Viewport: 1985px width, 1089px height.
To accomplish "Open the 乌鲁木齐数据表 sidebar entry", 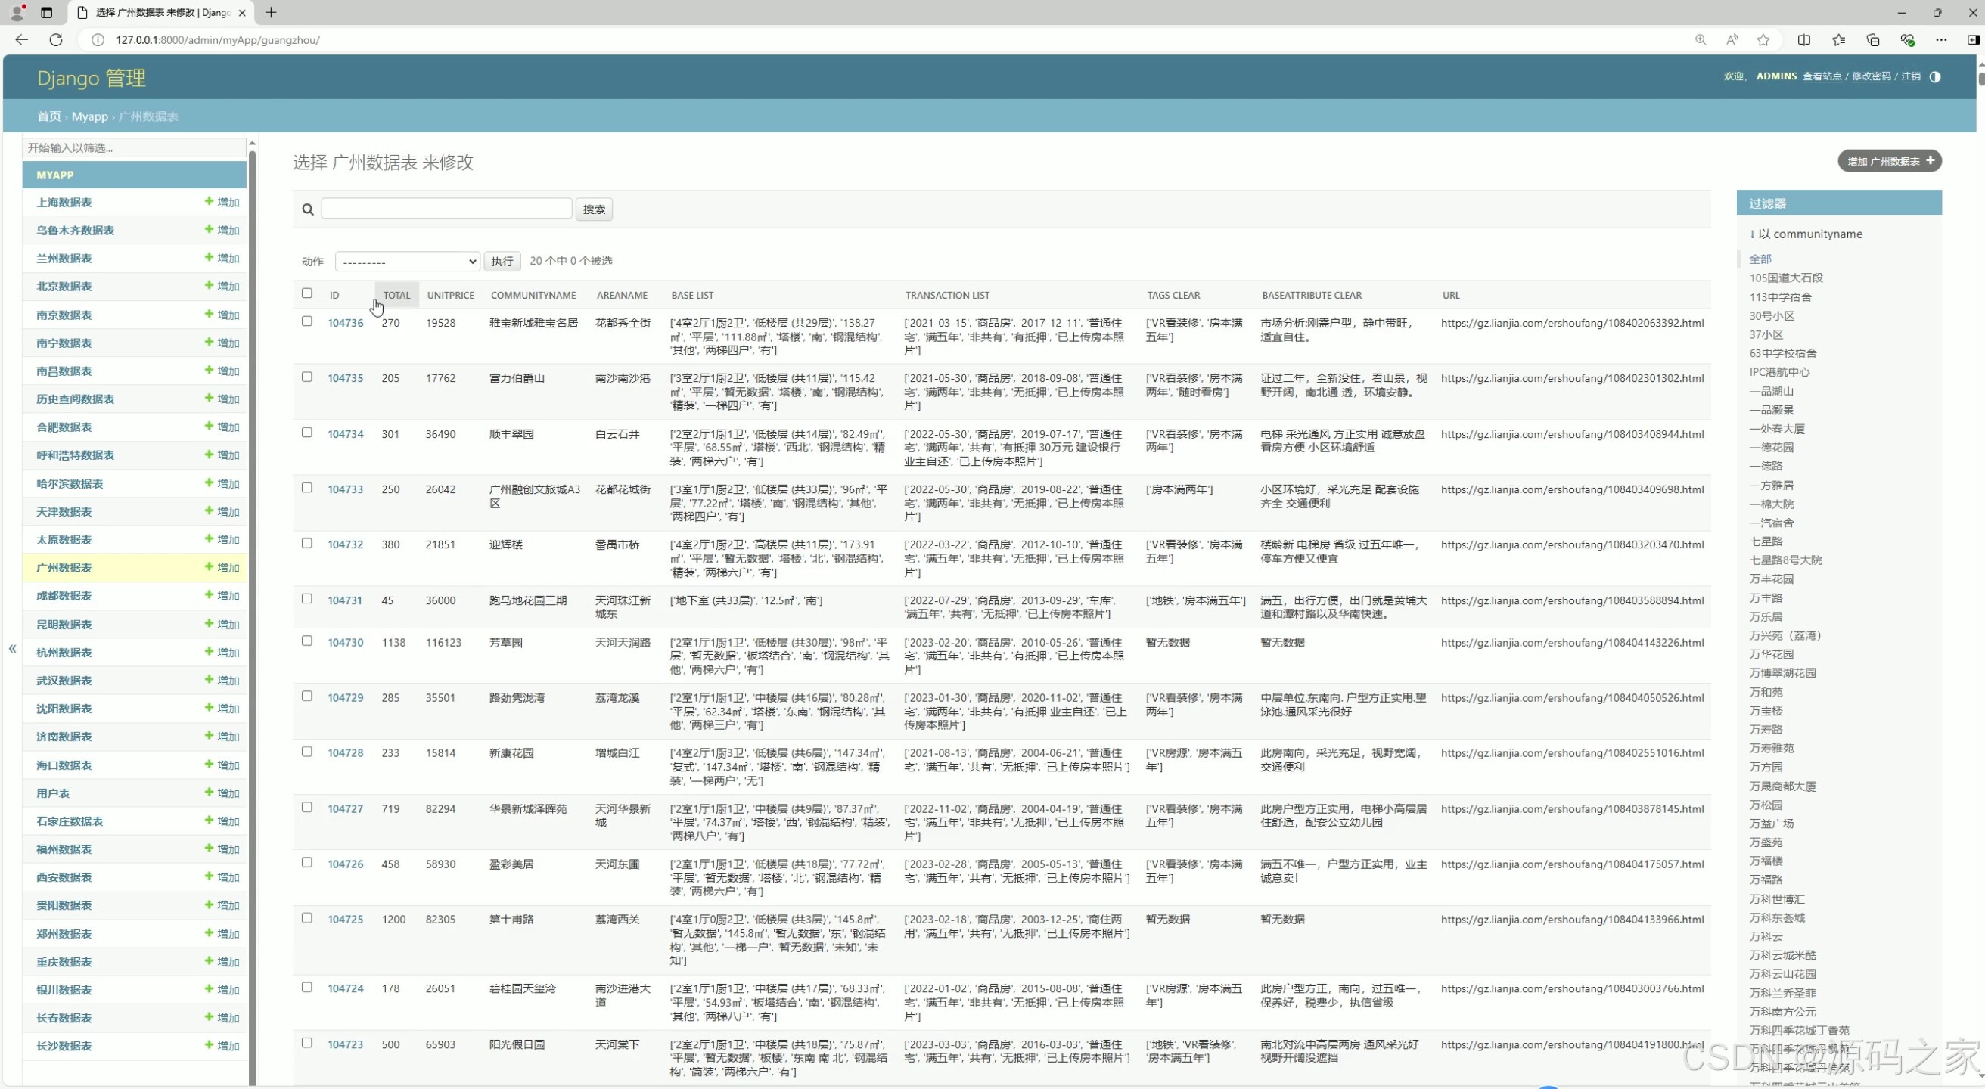I will pos(76,230).
